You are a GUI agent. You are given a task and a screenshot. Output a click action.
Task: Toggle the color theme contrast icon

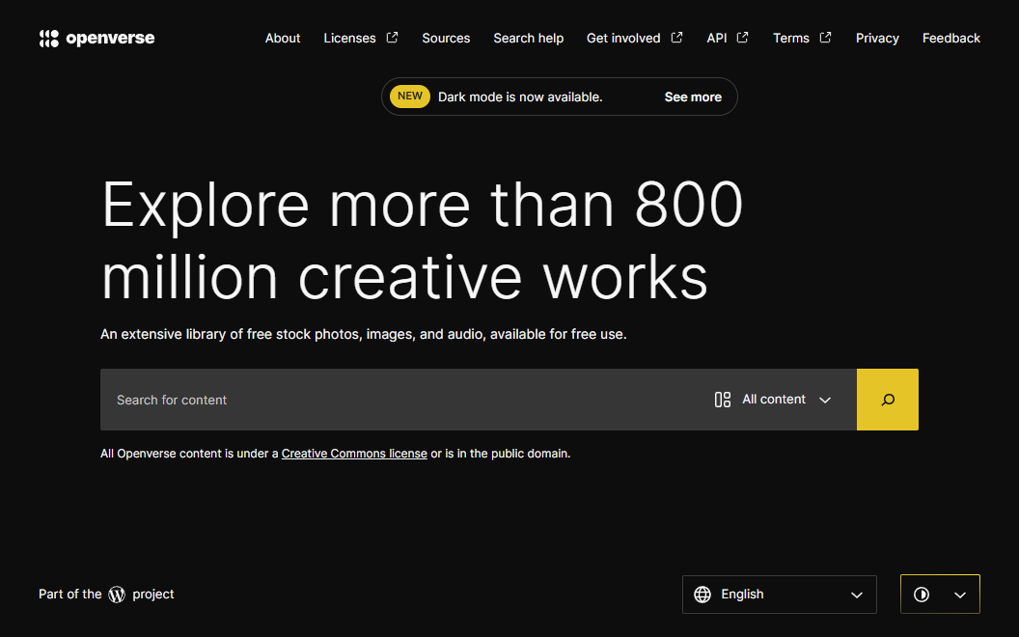pos(922,595)
